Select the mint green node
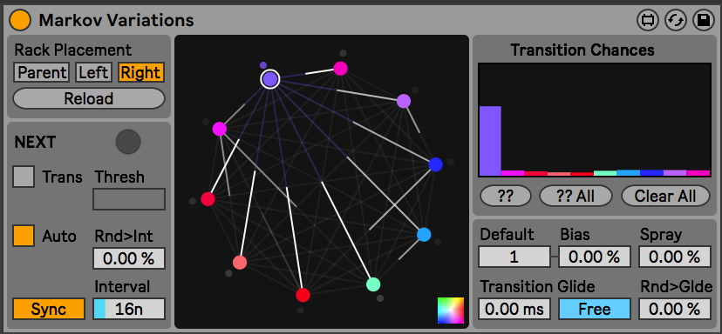Viewport: 722px width, 334px height. coord(373,284)
